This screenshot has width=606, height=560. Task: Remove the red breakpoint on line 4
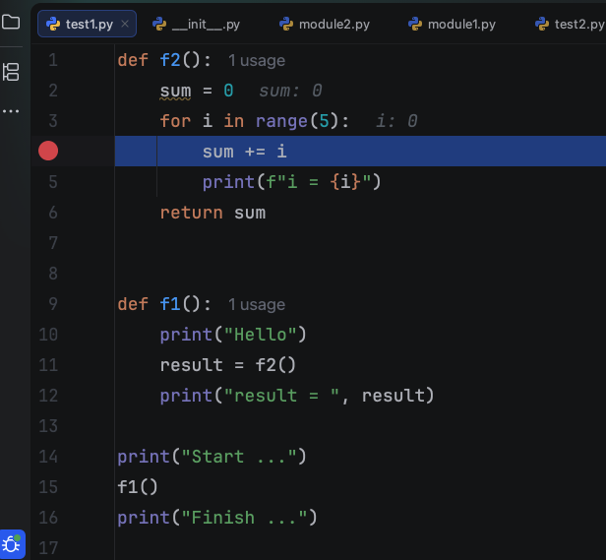(x=48, y=151)
